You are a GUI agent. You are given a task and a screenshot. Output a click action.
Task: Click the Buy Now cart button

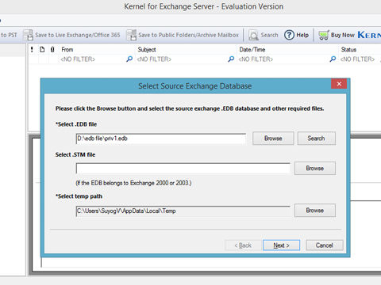tap(337, 35)
